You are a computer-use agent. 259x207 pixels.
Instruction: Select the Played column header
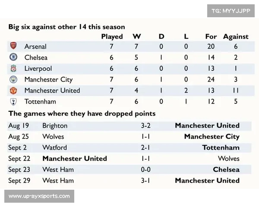[112, 37]
